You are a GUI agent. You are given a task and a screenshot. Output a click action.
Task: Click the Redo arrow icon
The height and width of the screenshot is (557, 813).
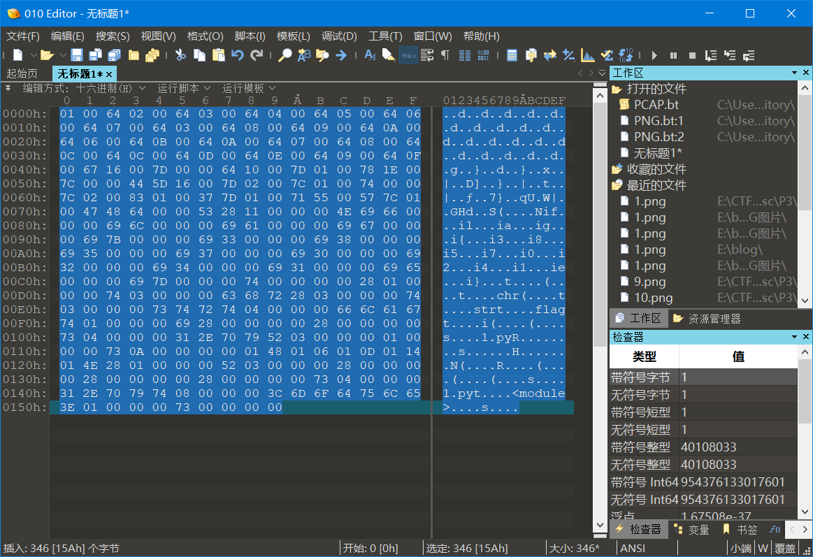tap(257, 55)
